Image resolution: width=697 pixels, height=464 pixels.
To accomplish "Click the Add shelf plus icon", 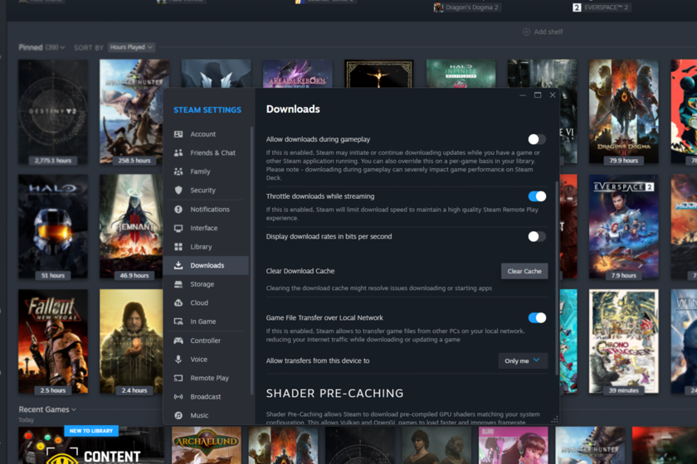I will click(526, 31).
